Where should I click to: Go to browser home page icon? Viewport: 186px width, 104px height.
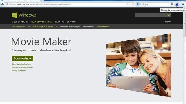(183, 5)
